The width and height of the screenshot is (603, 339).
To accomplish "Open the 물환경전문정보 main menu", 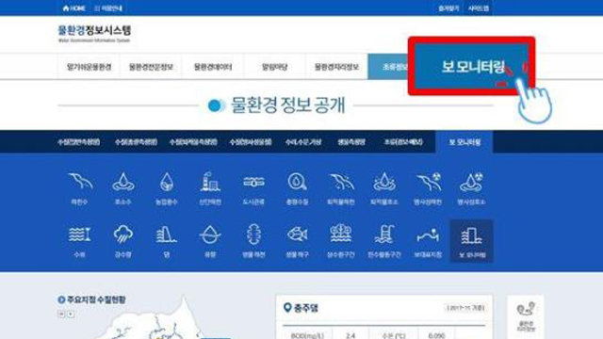I will 151,67.
